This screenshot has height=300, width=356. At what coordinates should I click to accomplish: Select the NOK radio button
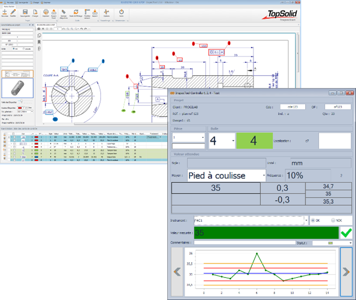tap(333, 220)
